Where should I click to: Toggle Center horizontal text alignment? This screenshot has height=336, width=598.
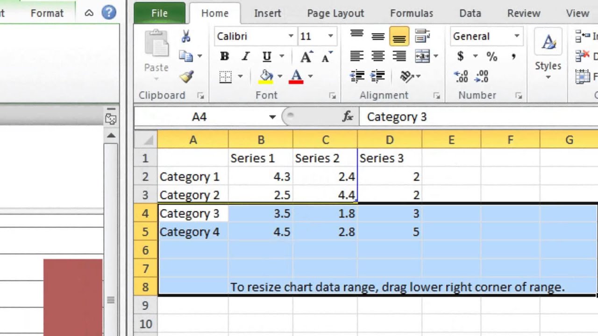click(x=378, y=57)
